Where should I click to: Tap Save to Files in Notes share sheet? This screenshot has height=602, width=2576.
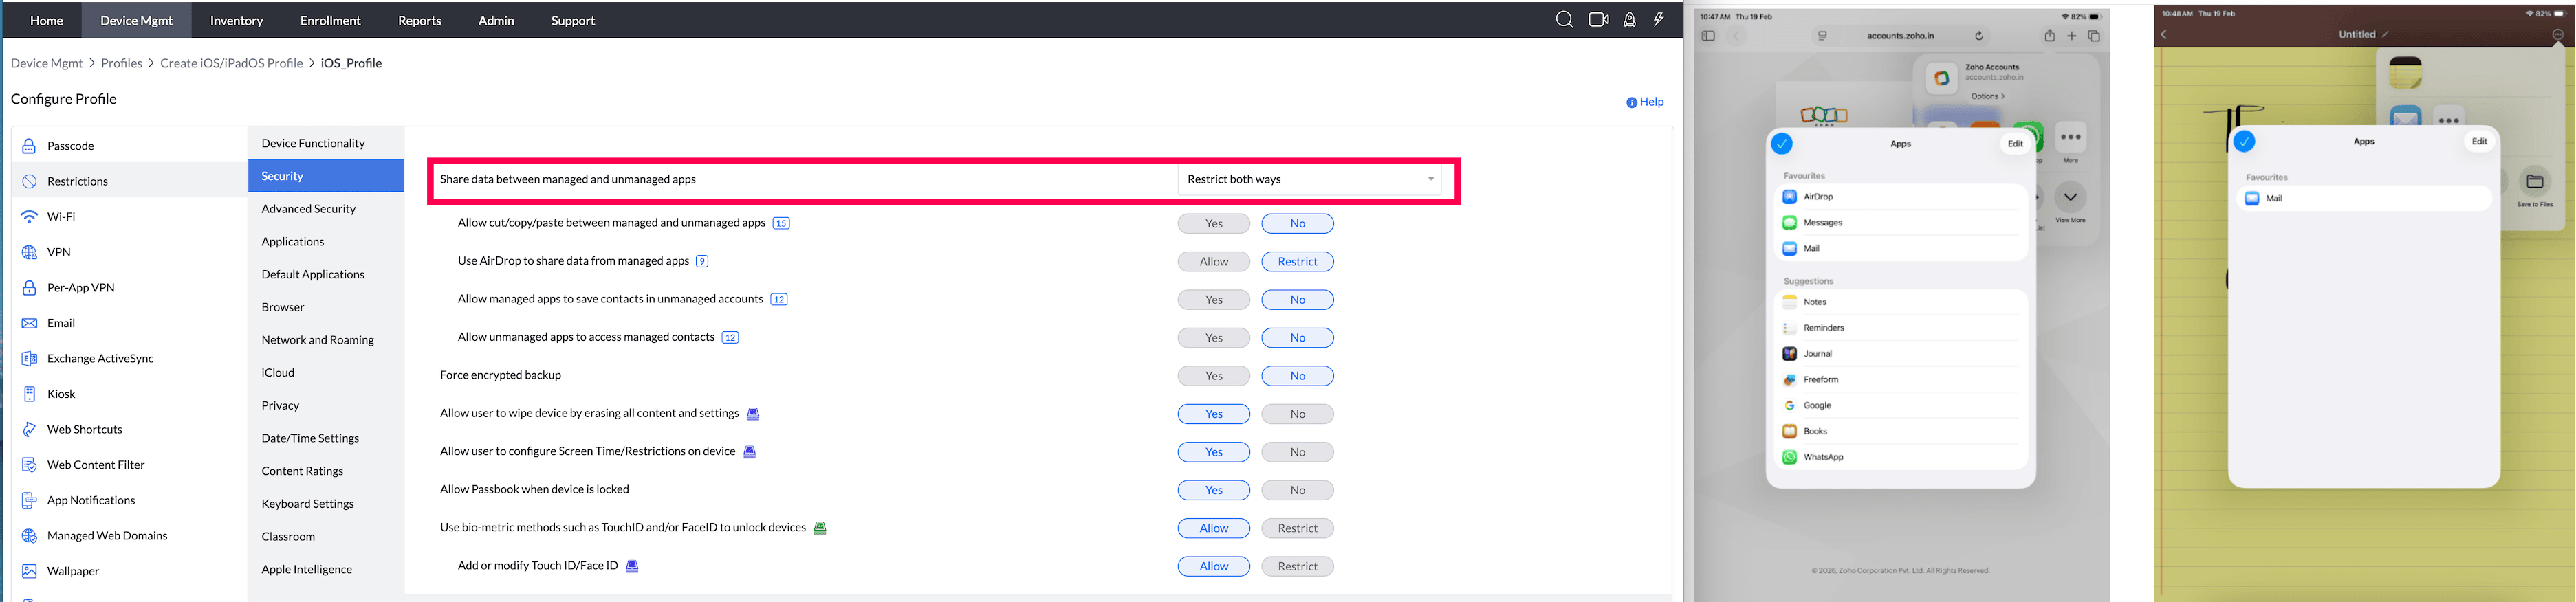(x=2534, y=187)
